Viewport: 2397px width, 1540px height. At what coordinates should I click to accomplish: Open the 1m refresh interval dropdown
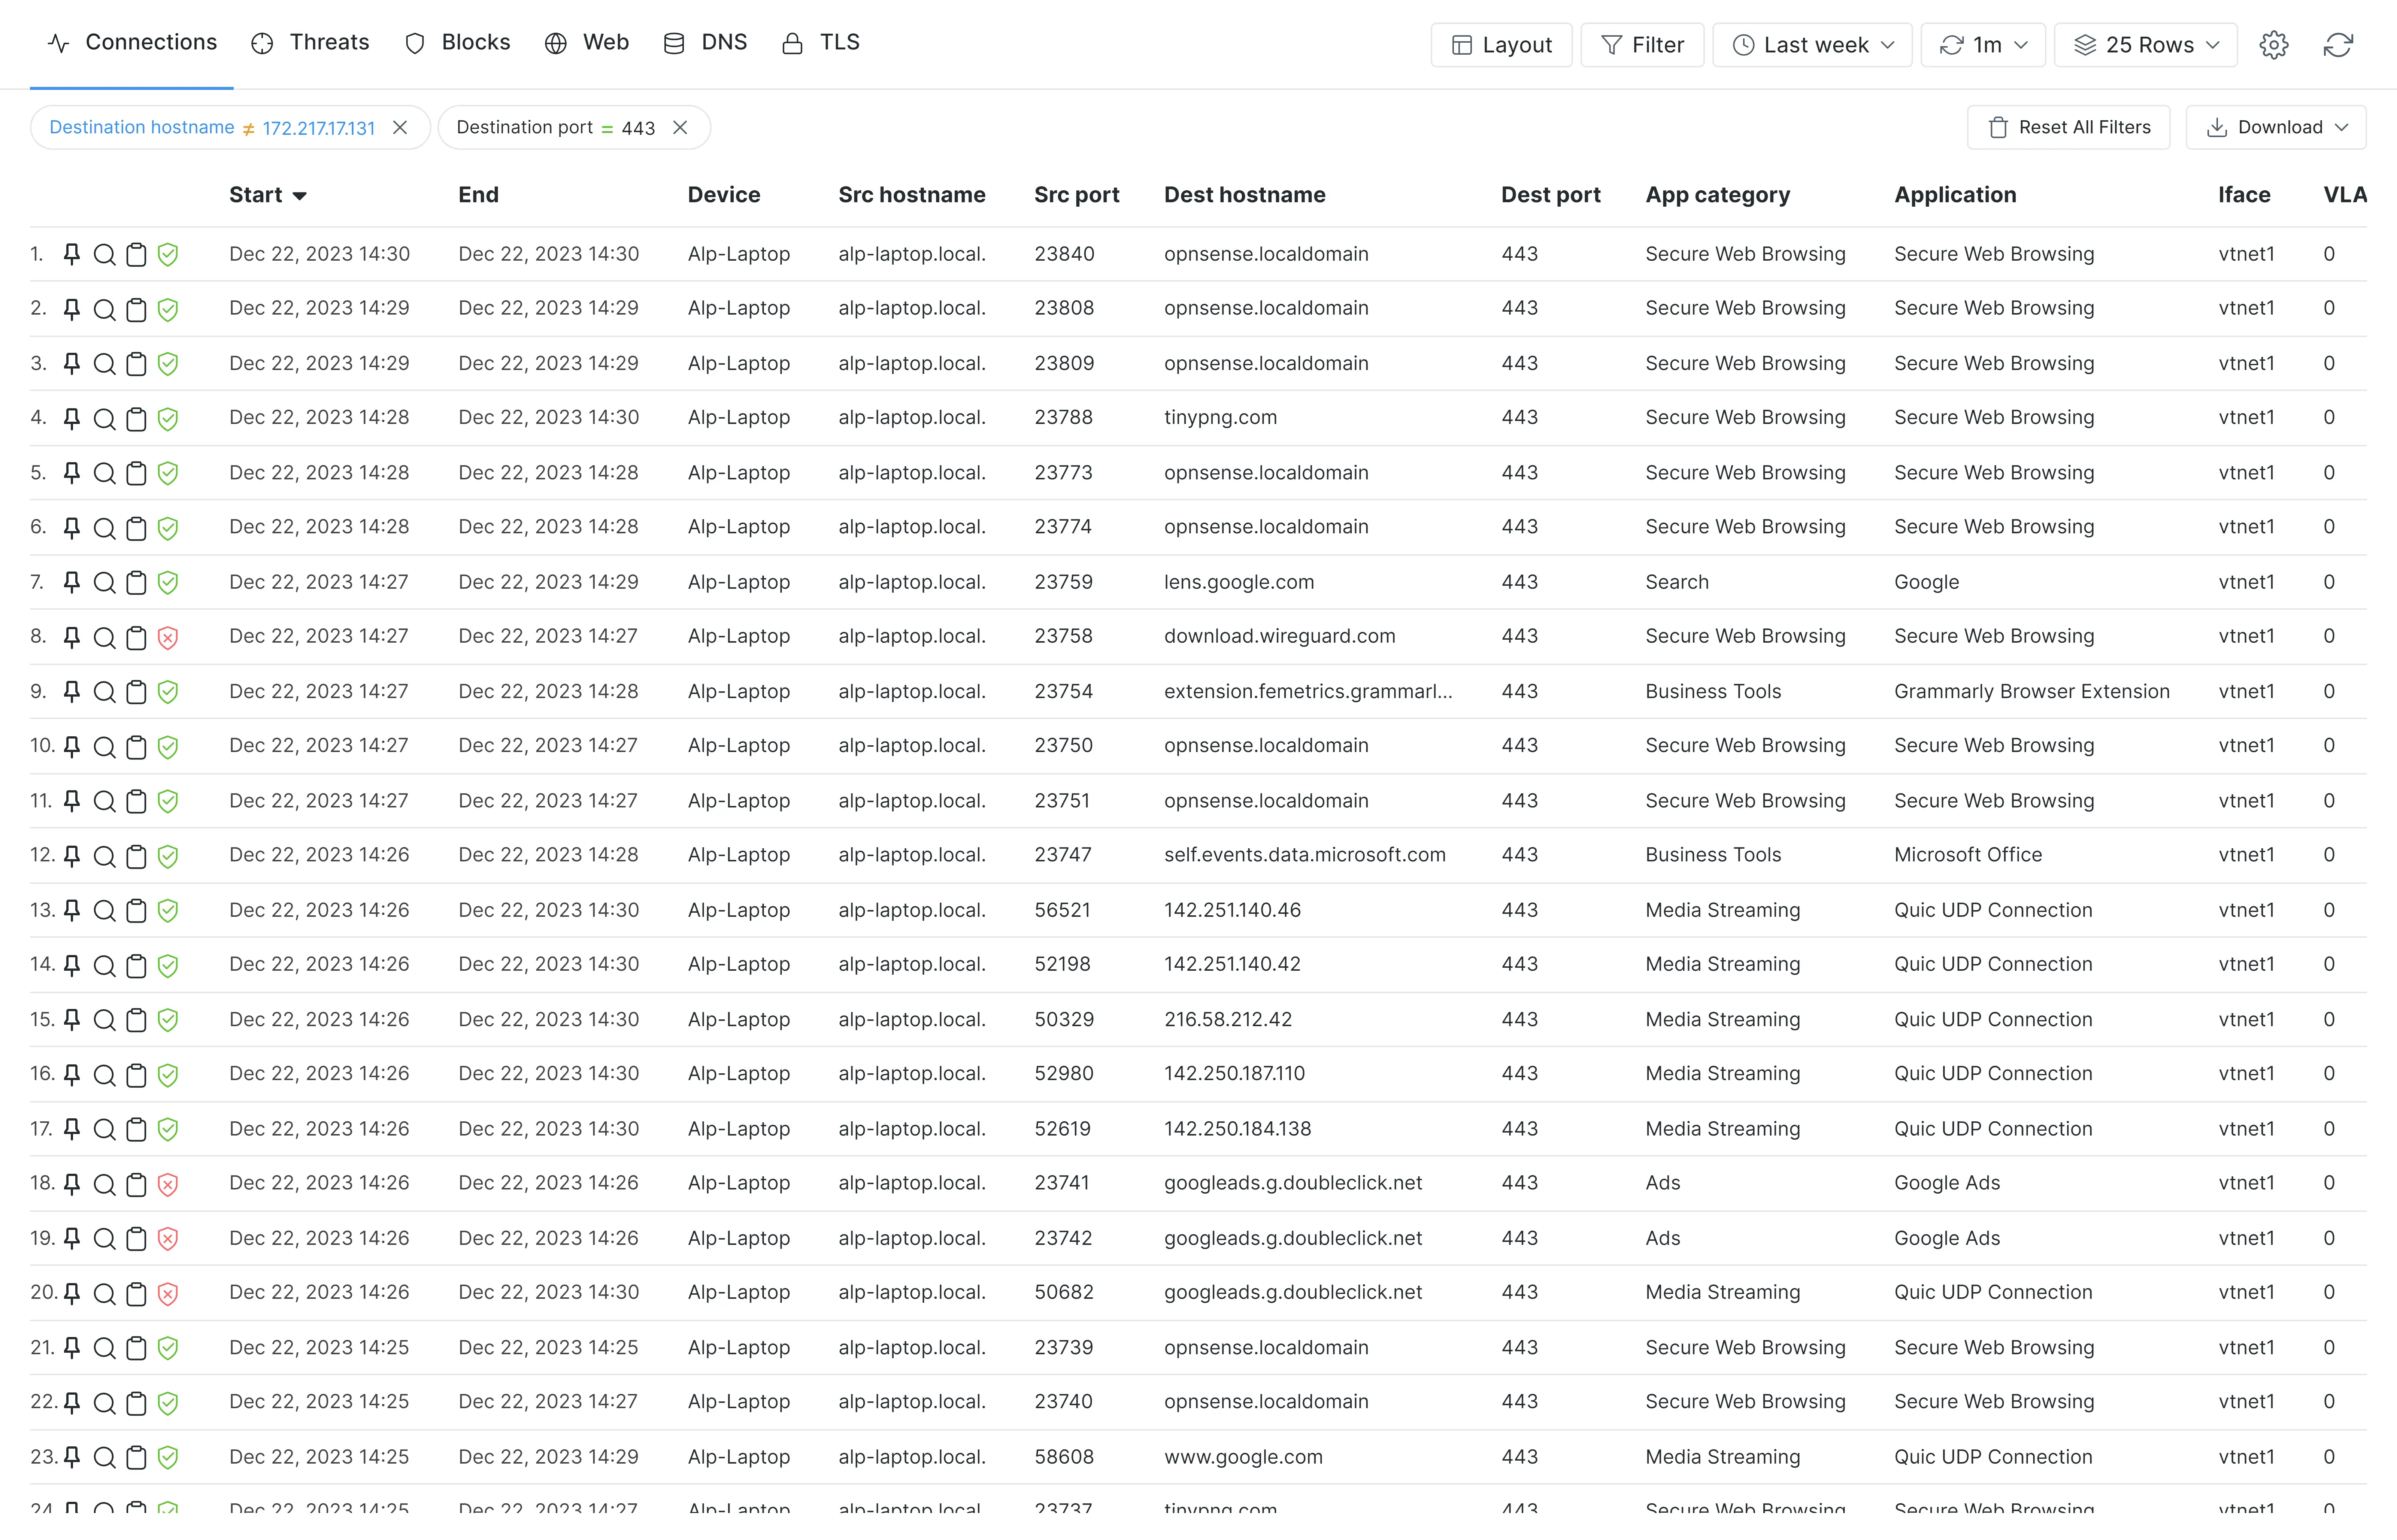coord(1983,45)
